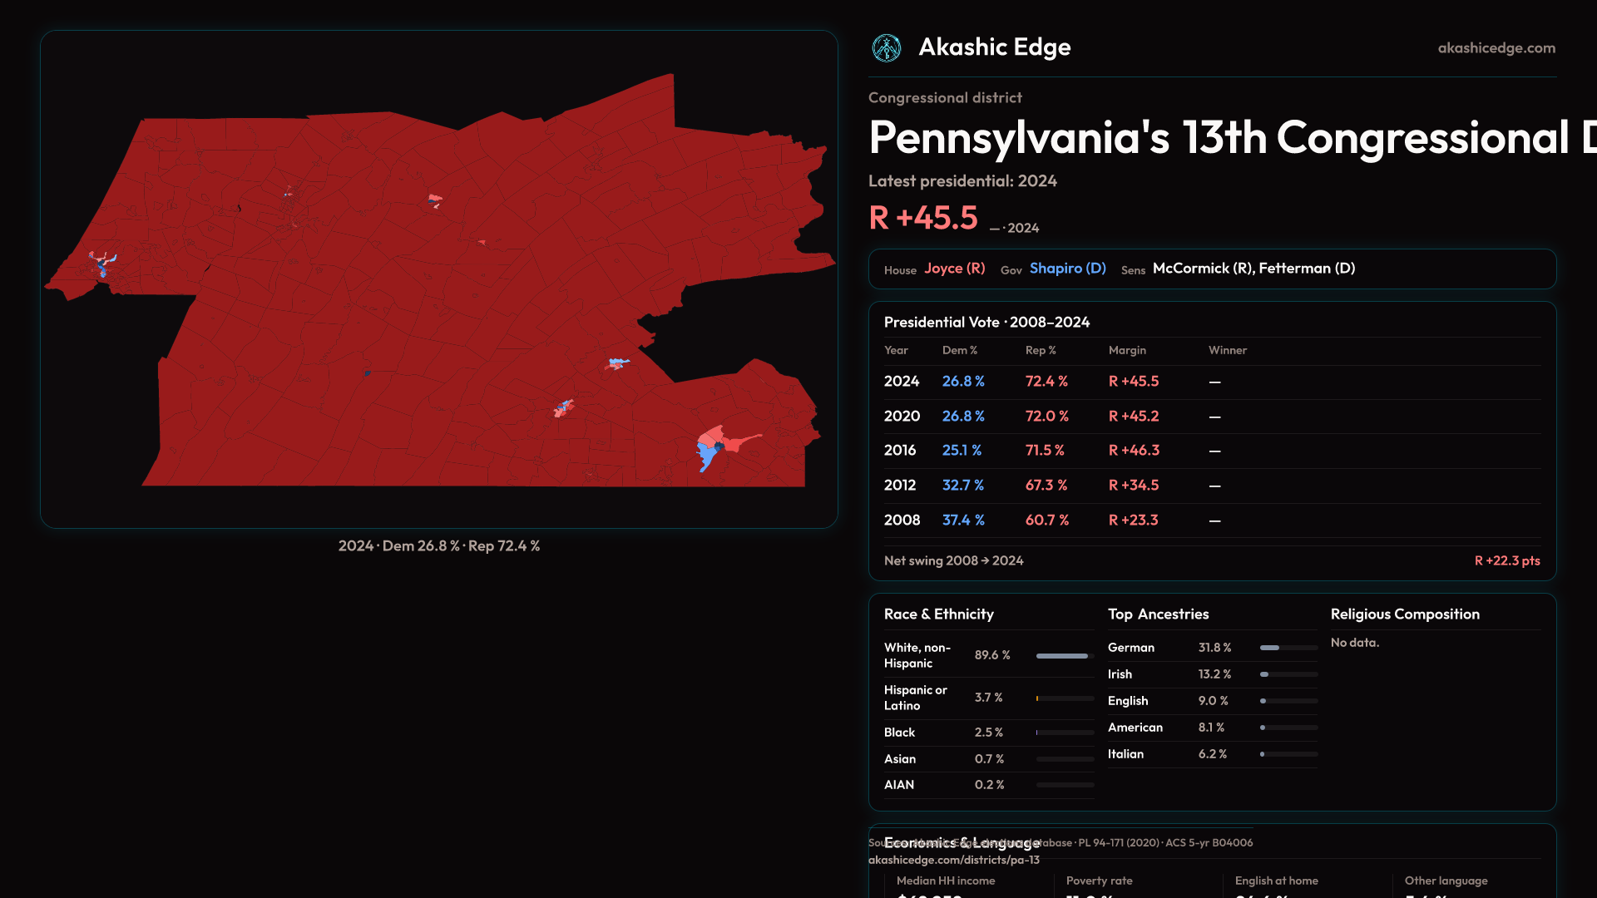Click the German ancestry bar
Screen dimensions: 1597x898
(x=1288, y=648)
